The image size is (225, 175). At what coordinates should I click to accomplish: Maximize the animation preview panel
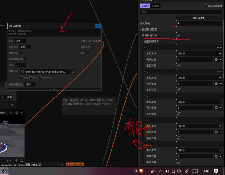click(x=17, y=113)
